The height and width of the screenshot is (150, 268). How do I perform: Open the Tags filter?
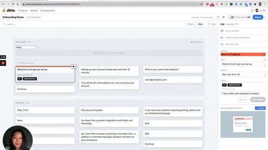(212, 24)
